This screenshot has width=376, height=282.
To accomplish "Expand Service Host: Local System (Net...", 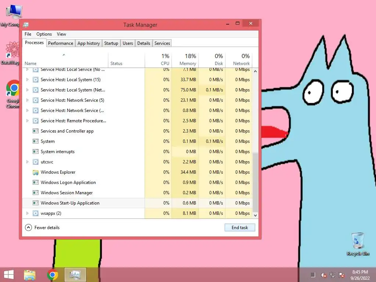I will click(27, 90).
